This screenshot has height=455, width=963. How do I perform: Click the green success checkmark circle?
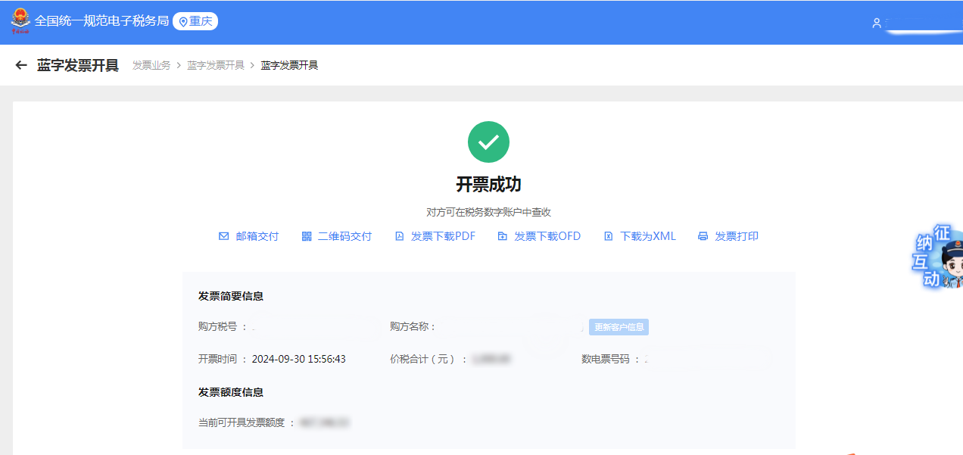tap(488, 142)
